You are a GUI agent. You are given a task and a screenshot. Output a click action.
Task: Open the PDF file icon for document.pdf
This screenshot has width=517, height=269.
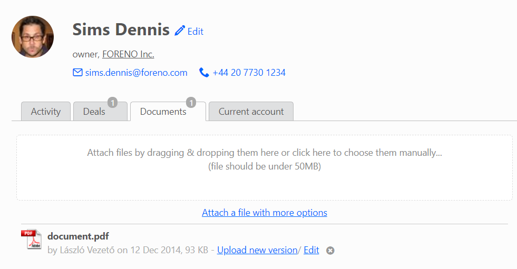click(x=31, y=239)
